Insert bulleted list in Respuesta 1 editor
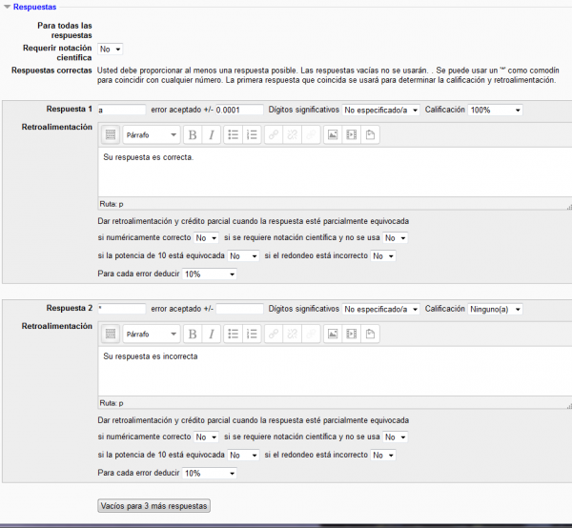Image resolution: width=572 pixels, height=528 pixels. click(234, 134)
